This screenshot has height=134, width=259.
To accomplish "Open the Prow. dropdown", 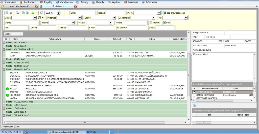I will [159, 13].
